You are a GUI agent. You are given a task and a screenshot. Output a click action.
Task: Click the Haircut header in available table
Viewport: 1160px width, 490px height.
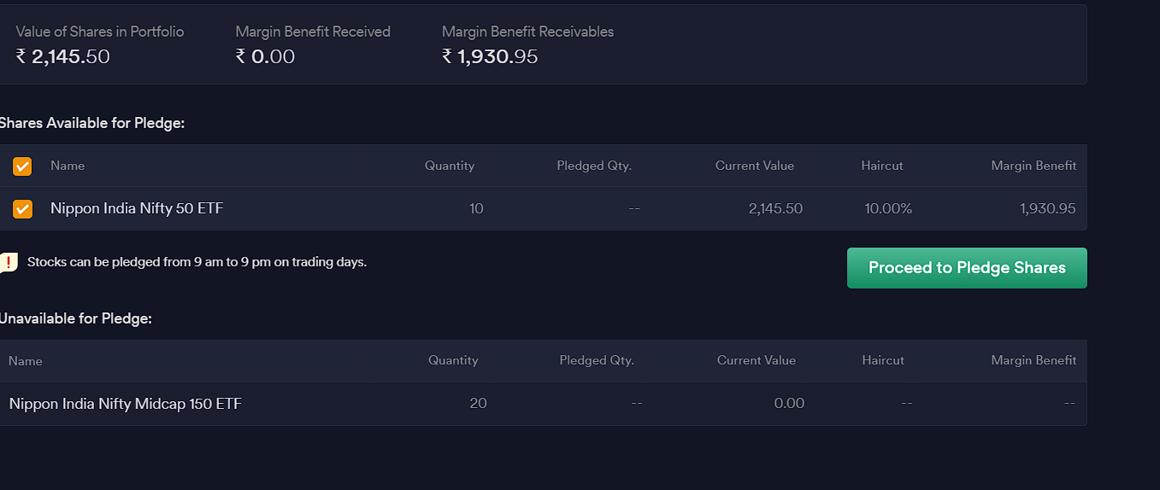pyautogui.click(x=882, y=166)
